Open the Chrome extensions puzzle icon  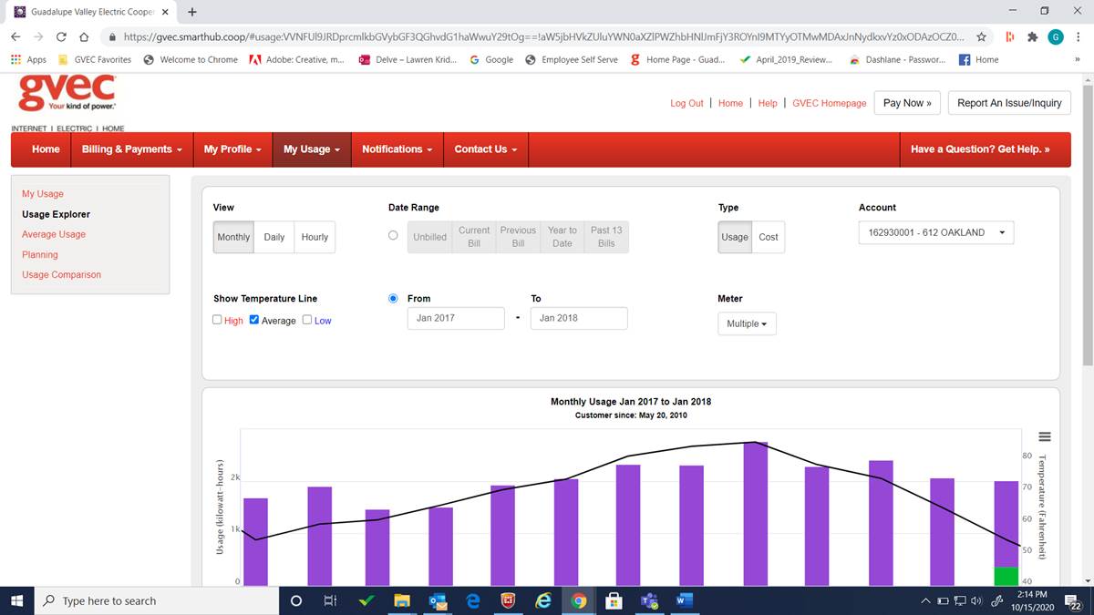coord(1033,37)
